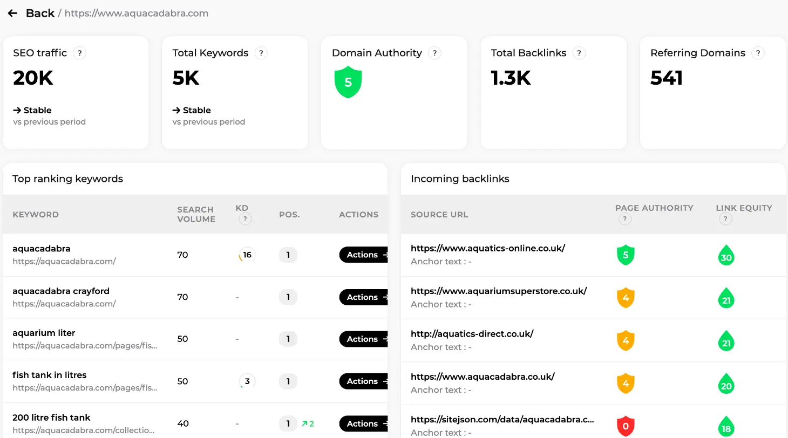
Task: Click the green Domain Authority shield badge
Action: click(x=348, y=83)
